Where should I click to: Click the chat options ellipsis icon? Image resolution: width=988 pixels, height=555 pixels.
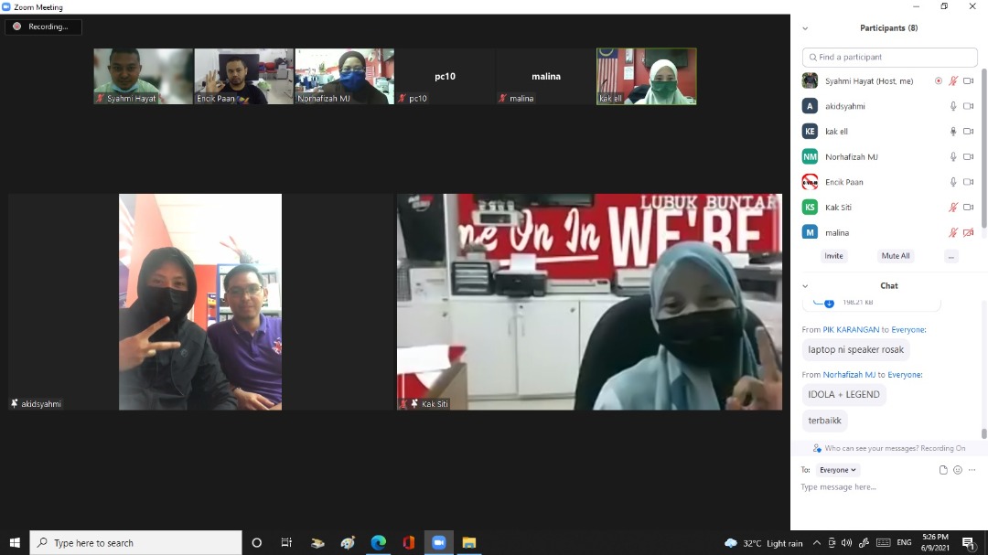(972, 470)
